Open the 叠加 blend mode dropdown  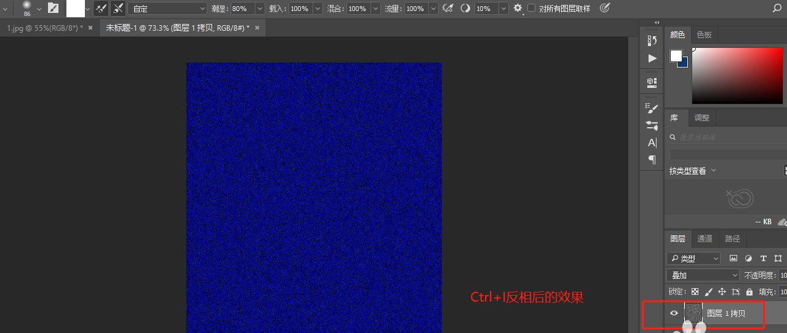coord(703,275)
